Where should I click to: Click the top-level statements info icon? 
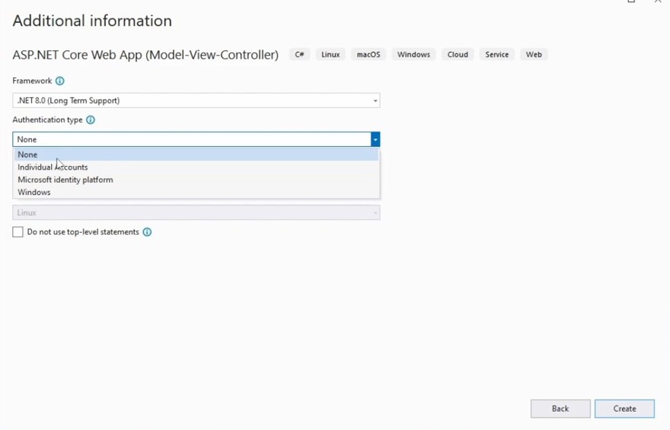click(x=147, y=232)
